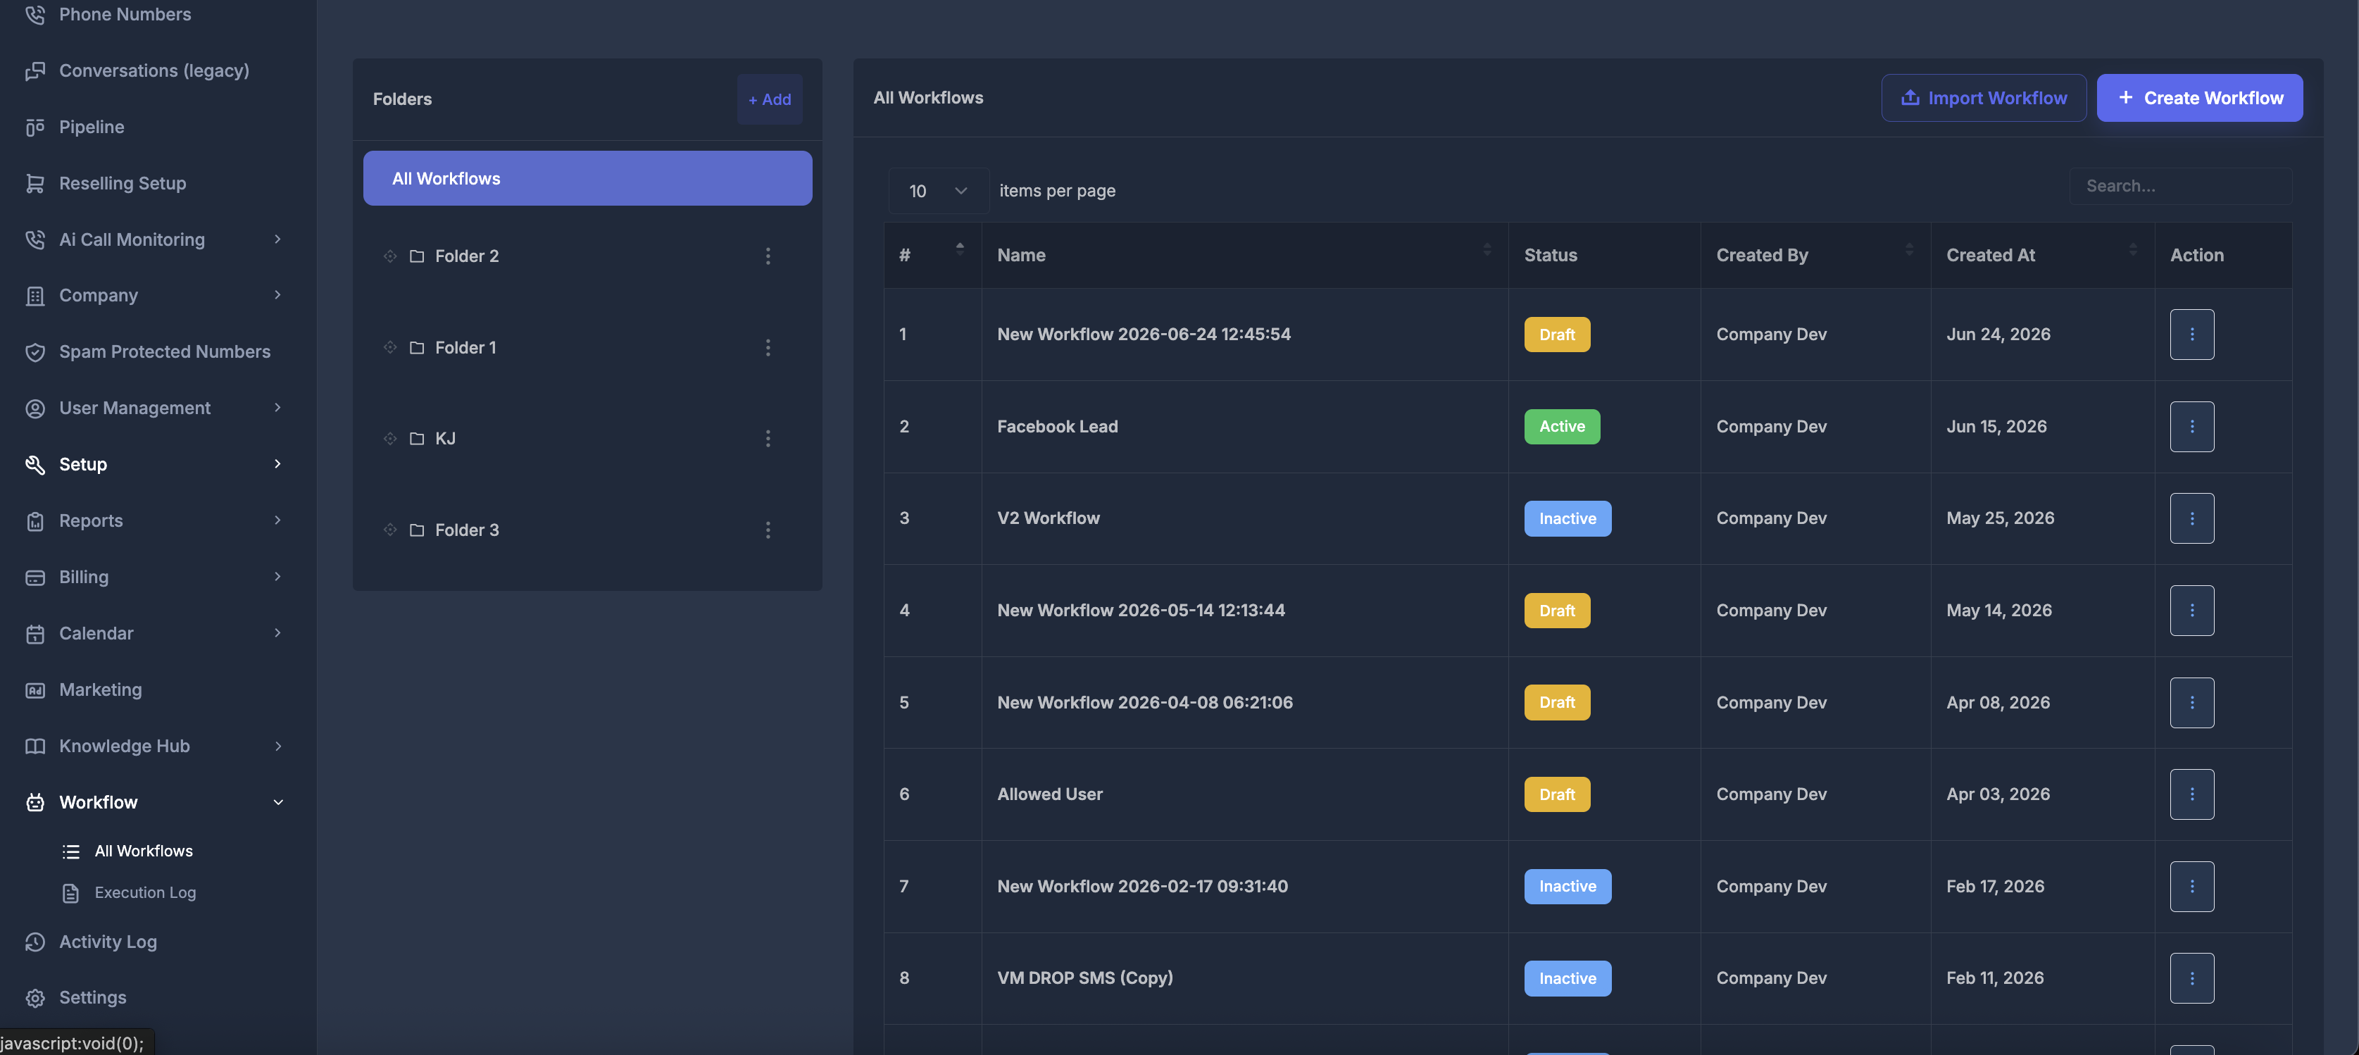Click the Create Workflow button

click(2200, 98)
